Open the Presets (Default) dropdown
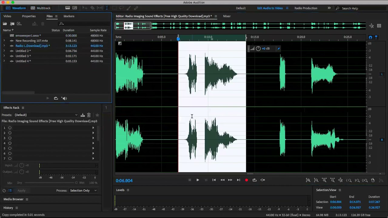Screen dimensions: 388x218 pos(46,115)
